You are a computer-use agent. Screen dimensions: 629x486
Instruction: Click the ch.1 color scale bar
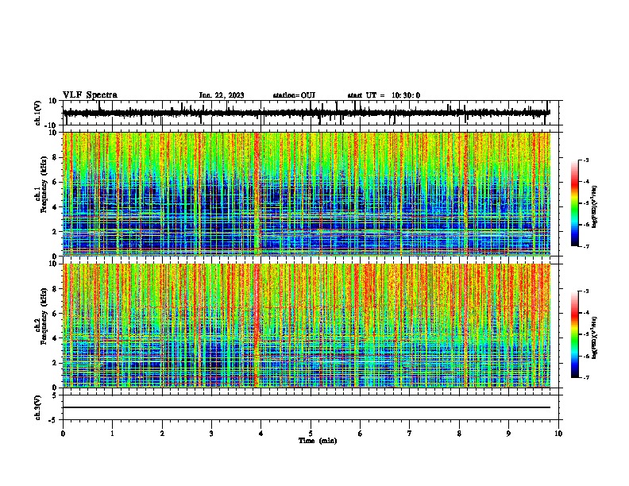point(575,203)
